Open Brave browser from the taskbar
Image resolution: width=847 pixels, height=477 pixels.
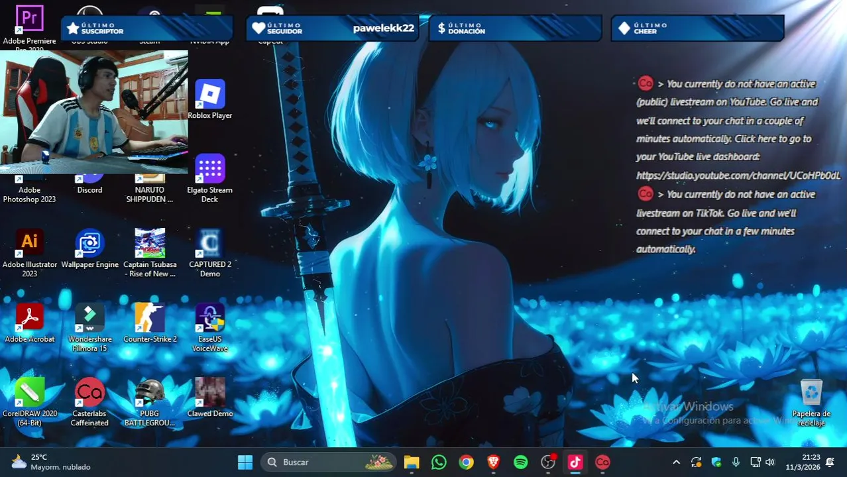(493, 462)
